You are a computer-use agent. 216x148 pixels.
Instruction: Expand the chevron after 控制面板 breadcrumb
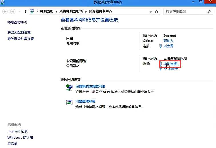click(x=57, y=11)
